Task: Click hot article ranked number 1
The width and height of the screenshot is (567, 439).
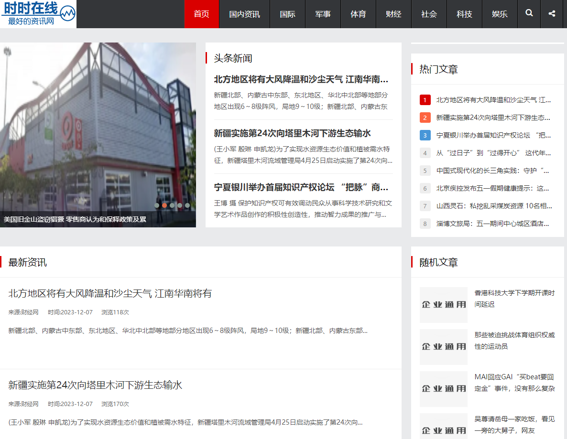Action: (x=493, y=100)
